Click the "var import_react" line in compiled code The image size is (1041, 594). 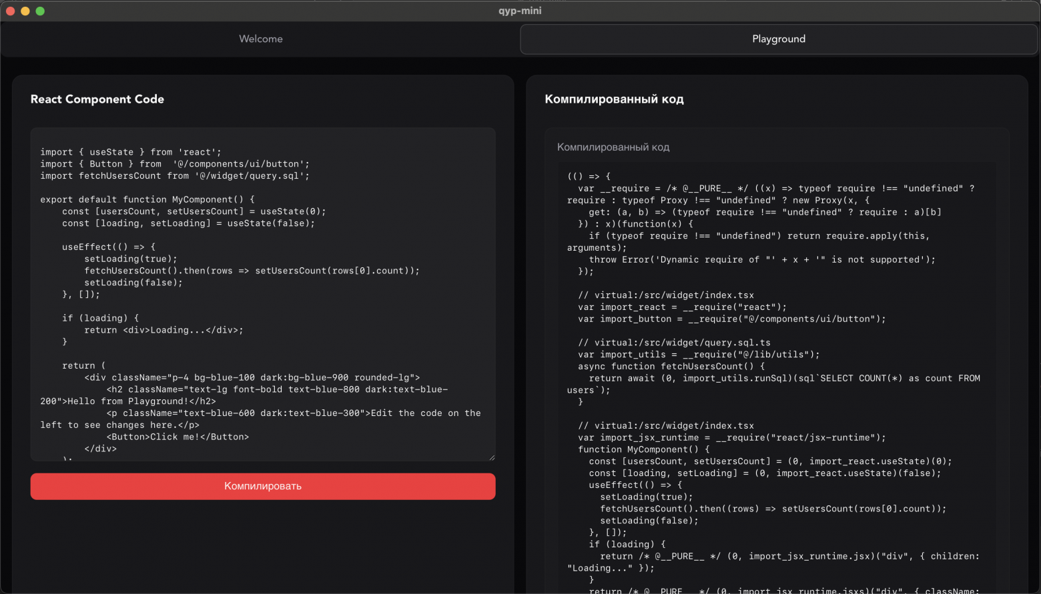pos(682,307)
